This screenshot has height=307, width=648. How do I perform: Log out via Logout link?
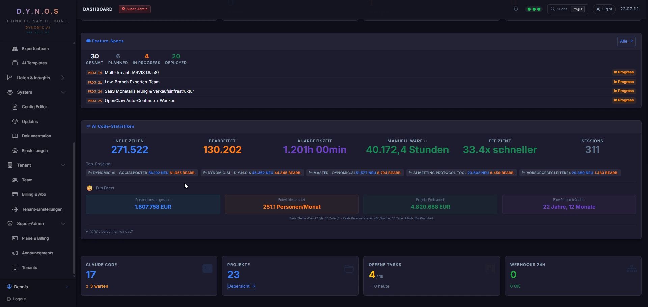coord(17,299)
